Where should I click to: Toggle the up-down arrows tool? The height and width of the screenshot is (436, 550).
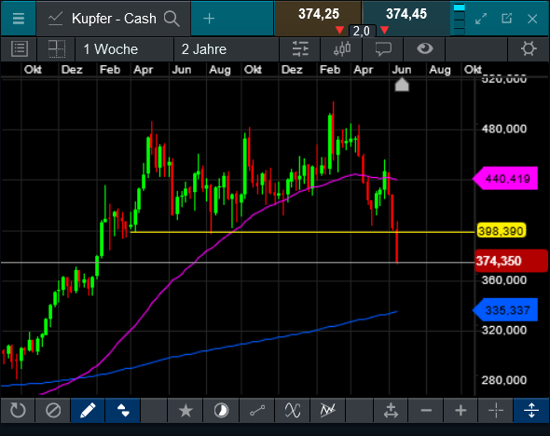[x=123, y=410]
